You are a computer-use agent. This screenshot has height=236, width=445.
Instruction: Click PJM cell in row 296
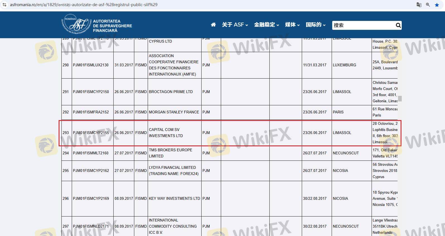pyautogui.click(x=206, y=198)
